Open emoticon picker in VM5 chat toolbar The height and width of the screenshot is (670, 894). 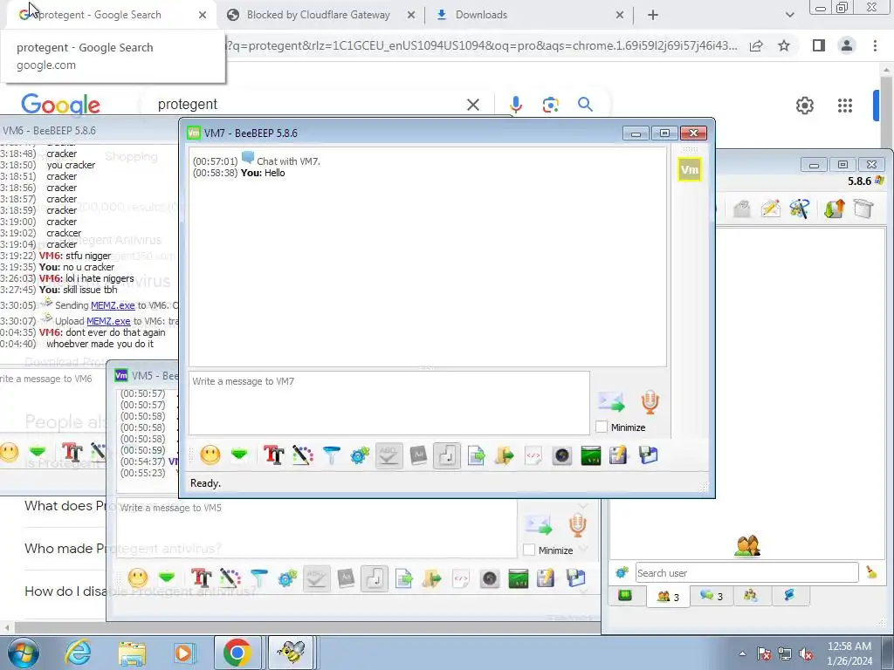137,578
